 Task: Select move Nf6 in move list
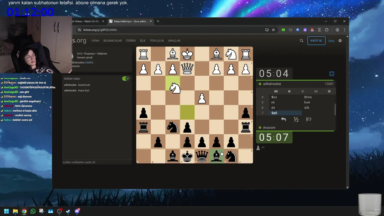318,108
